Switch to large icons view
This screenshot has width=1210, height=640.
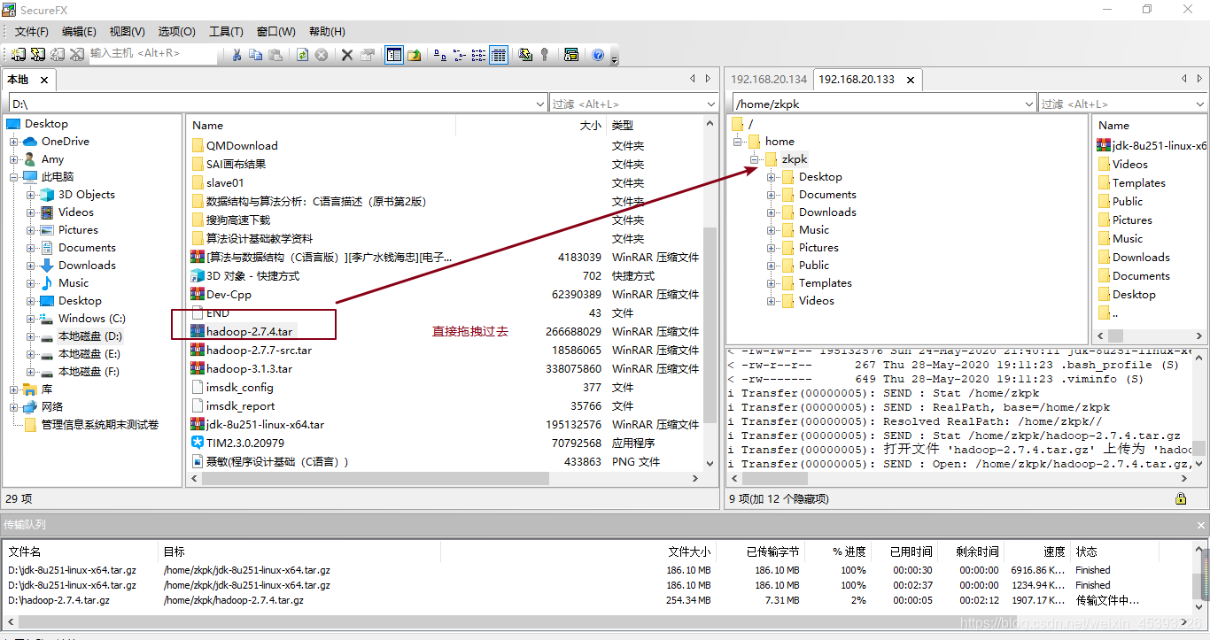[x=440, y=54]
